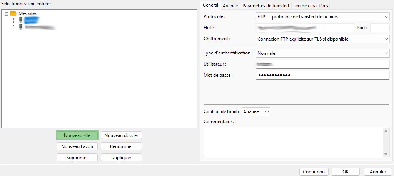Click the Supprimer button
This screenshot has height=176, width=394.
(x=77, y=158)
